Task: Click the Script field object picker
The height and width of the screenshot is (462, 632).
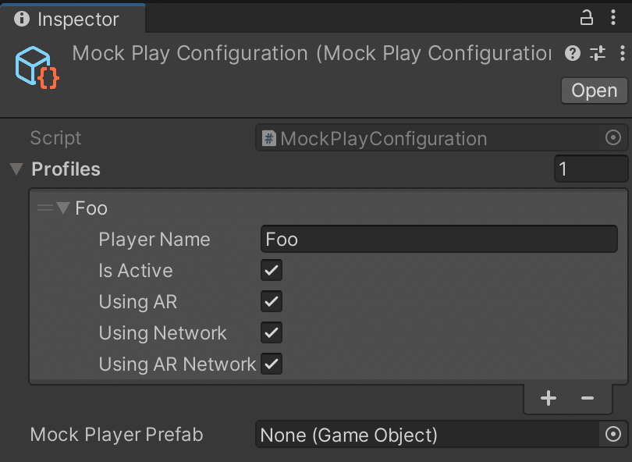Action: [x=613, y=138]
